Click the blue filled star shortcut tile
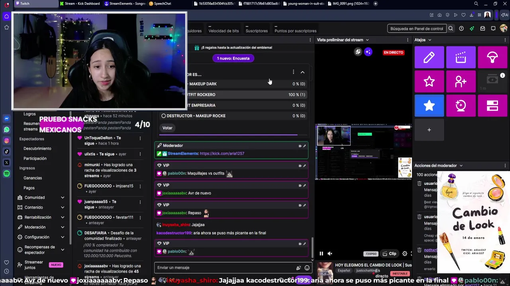 [429, 106]
